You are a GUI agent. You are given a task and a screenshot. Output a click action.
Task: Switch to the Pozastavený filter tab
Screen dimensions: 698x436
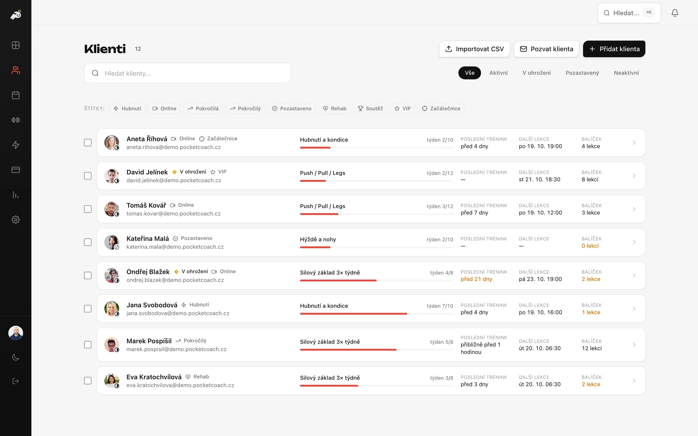coord(582,73)
